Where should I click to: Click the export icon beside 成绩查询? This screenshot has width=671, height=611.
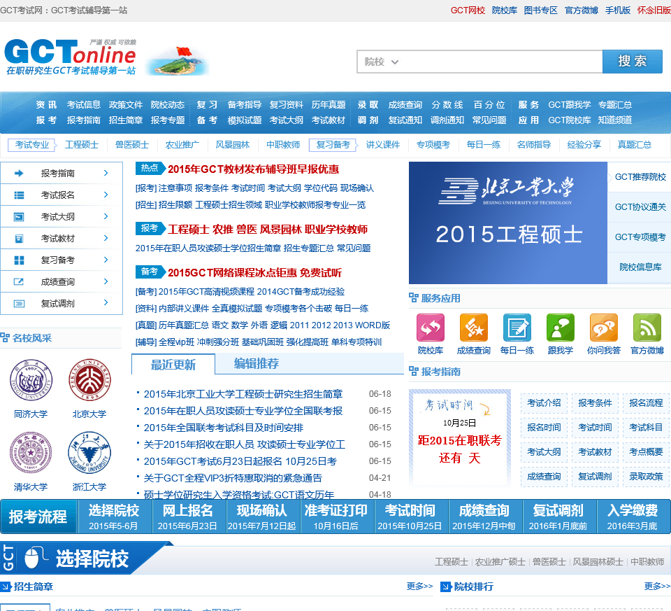coord(19,282)
